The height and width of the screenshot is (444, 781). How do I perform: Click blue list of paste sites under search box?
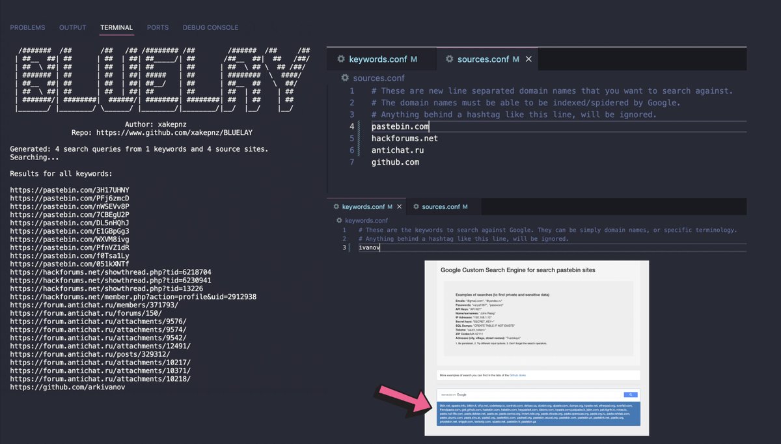pyautogui.click(x=540, y=413)
